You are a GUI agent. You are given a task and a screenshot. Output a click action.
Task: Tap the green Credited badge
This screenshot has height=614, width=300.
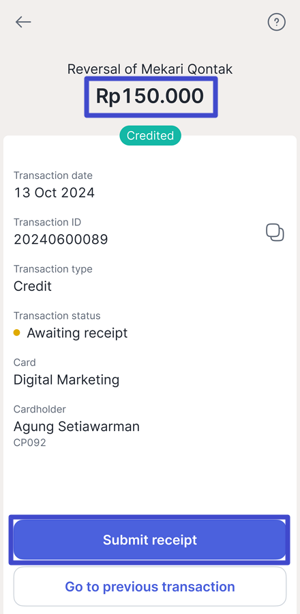pyautogui.click(x=150, y=135)
